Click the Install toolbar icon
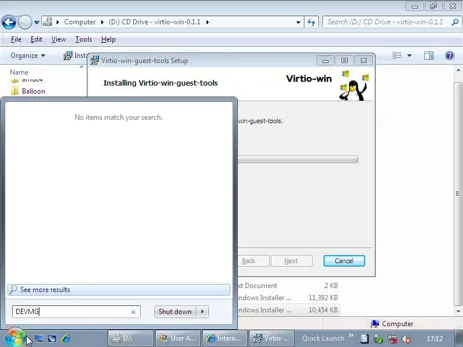 tap(68, 56)
